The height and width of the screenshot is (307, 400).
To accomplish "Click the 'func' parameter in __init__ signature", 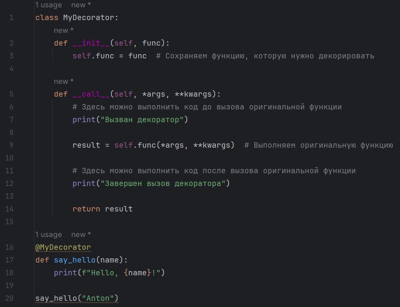I will pos(151,43).
